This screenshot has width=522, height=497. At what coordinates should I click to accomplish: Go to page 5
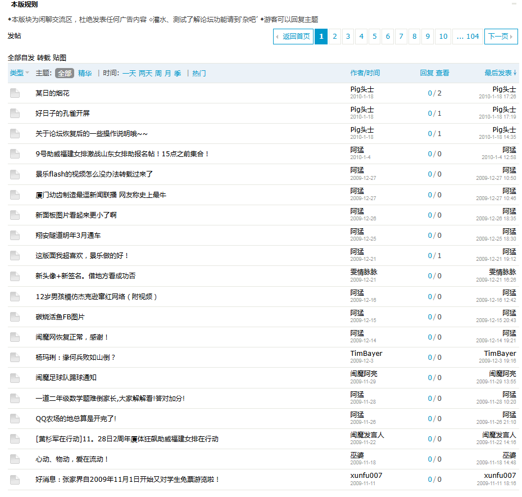point(375,37)
